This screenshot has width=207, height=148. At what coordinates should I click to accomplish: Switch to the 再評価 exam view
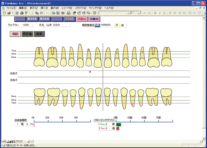(27, 34)
